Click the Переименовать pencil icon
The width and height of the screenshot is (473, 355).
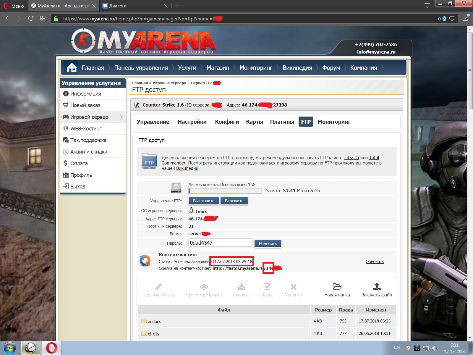[x=158, y=287]
